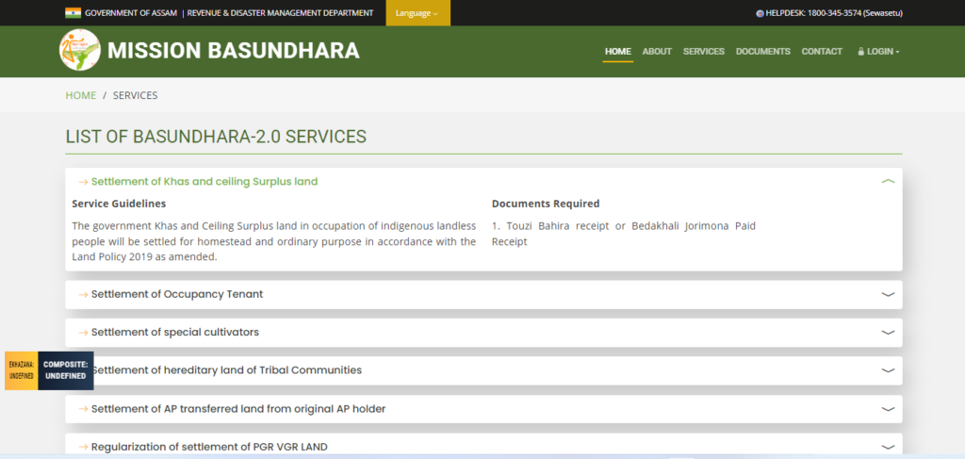The image size is (965, 459).
Task: Click the COMPOSITE: UNDEFINED badge
Action: point(66,370)
